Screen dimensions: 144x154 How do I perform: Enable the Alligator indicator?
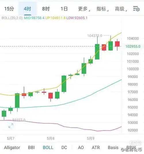pyautogui.click(x=12, y=147)
